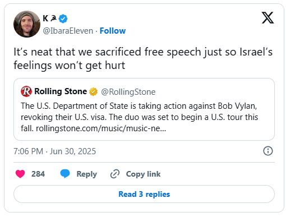Open the @IbaraEleven handle link
286x217 pixels.
(68, 31)
